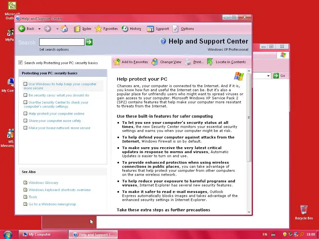The image size is (319, 239).
Task: Click the Print... label
Action: click(x=198, y=62)
